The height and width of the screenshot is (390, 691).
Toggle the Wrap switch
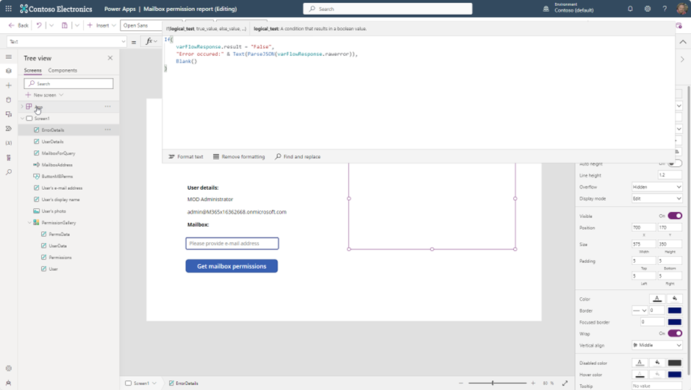tap(675, 333)
